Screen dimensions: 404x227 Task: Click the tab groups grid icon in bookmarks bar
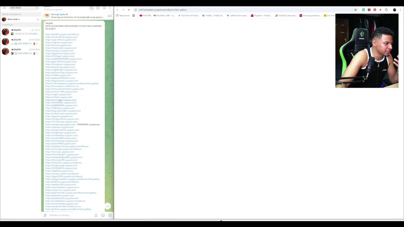click(134, 15)
